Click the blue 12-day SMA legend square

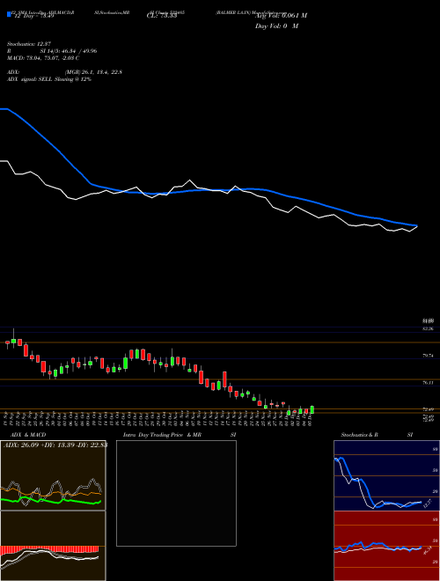pos(9,14)
